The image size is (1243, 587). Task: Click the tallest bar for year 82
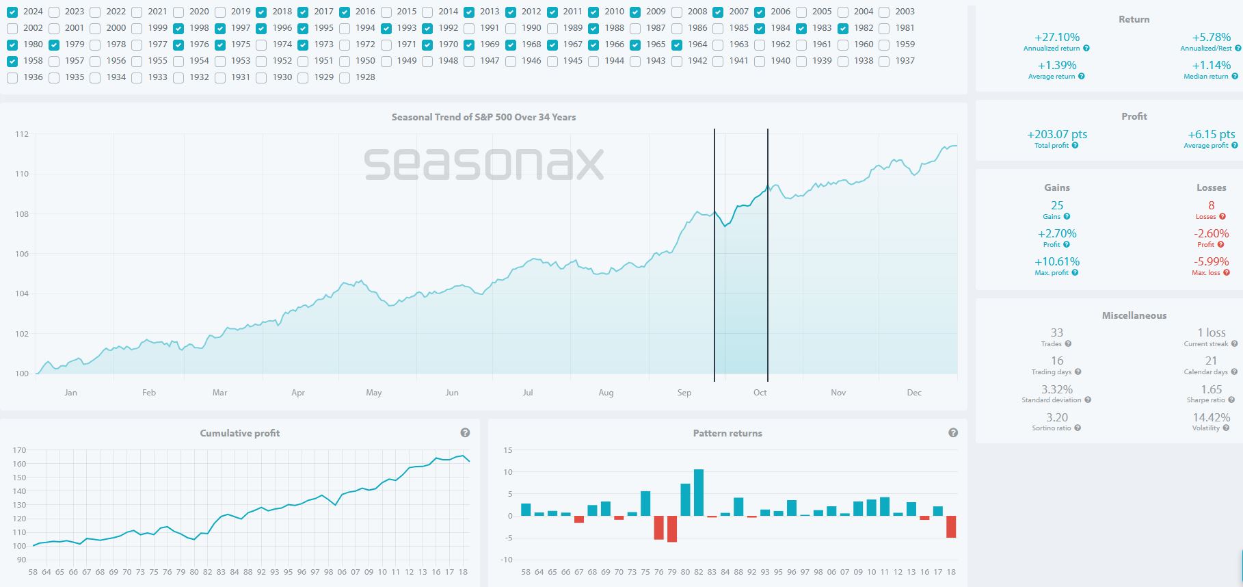tap(699, 493)
